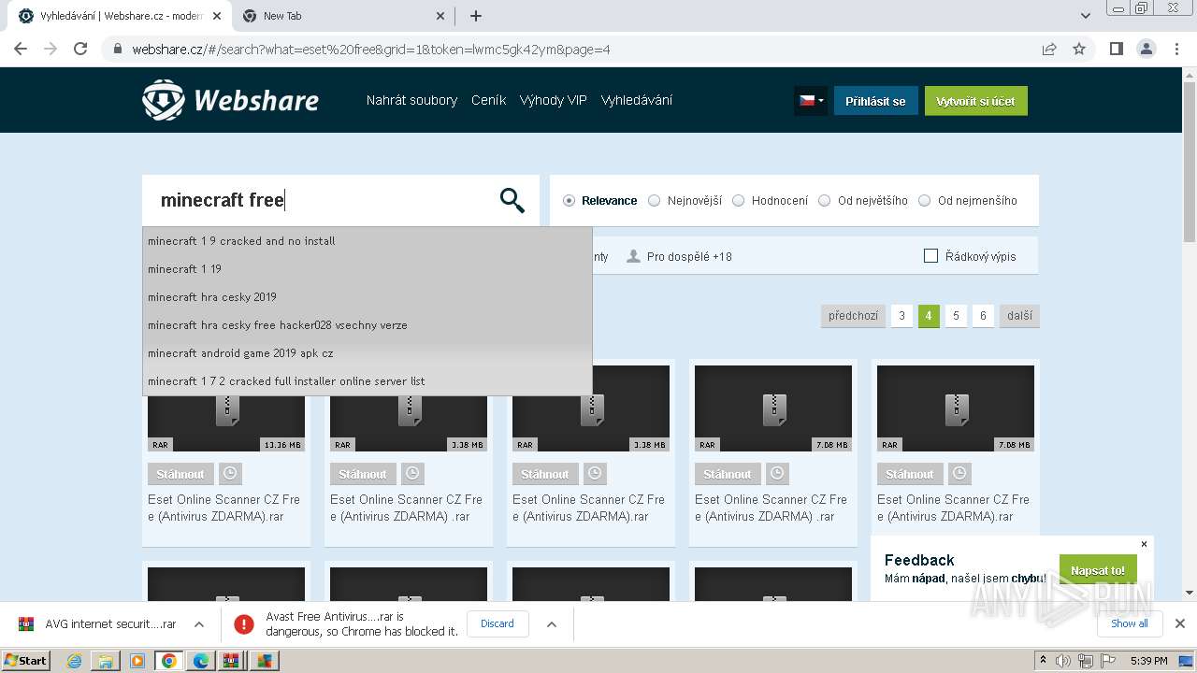Pick suggestion 'minecraft hra cesky free hacker028 vsechny verze'
The width and height of the screenshot is (1197, 673).
[367, 324]
